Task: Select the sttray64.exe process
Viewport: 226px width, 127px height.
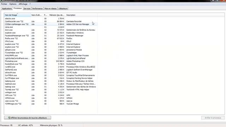Action: [51, 73]
